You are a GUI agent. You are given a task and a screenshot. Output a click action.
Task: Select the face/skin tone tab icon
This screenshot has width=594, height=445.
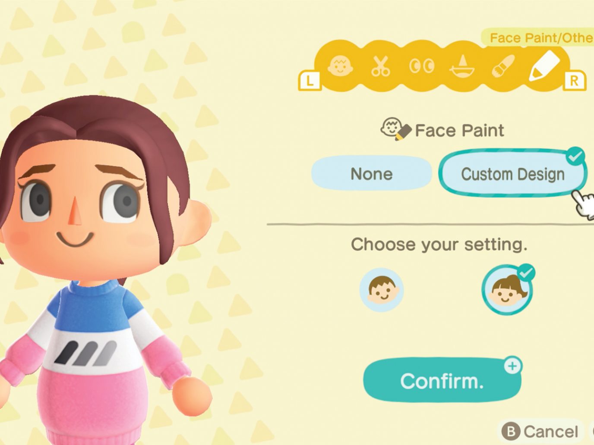pyautogui.click(x=341, y=66)
